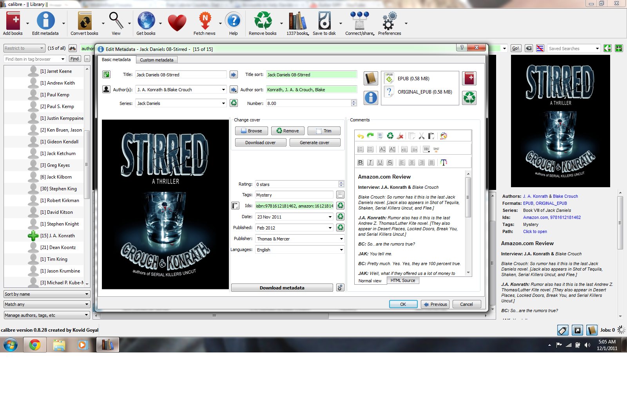Click the Tag Browser vertical scrollbar
The height and width of the screenshot is (401, 627).
point(87,176)
